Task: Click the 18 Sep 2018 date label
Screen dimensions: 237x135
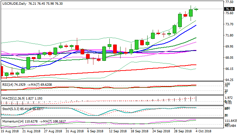Action: click(139, 131)
